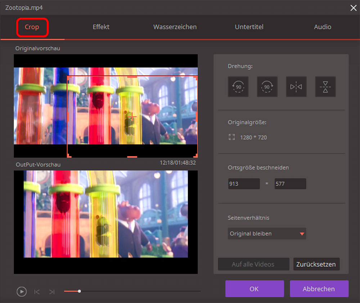Open the Wasserzeichen tab
This screenshot has width=360, height=303.
point(175,27)
